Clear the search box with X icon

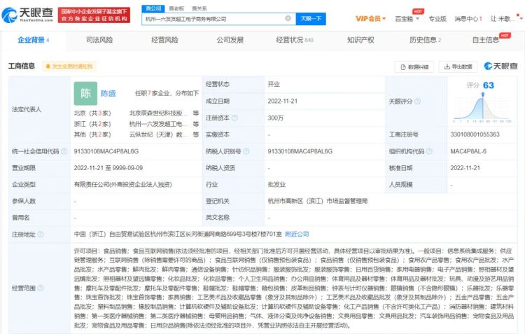(x=288, y=19)
